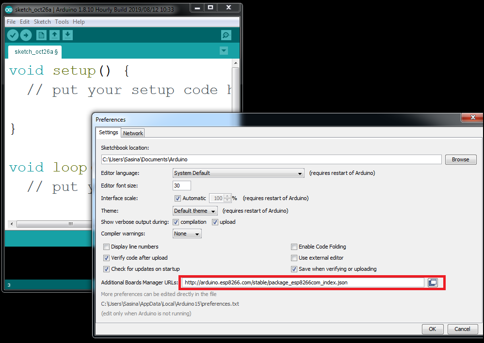The height and width of the screenshot is (343, 484).
Task: Click the interface scale down stepper arrow
Action: (227, 200)
